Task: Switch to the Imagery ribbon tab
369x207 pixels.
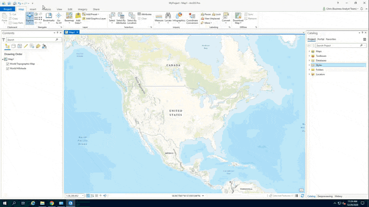Action: (x=83, y=9)
